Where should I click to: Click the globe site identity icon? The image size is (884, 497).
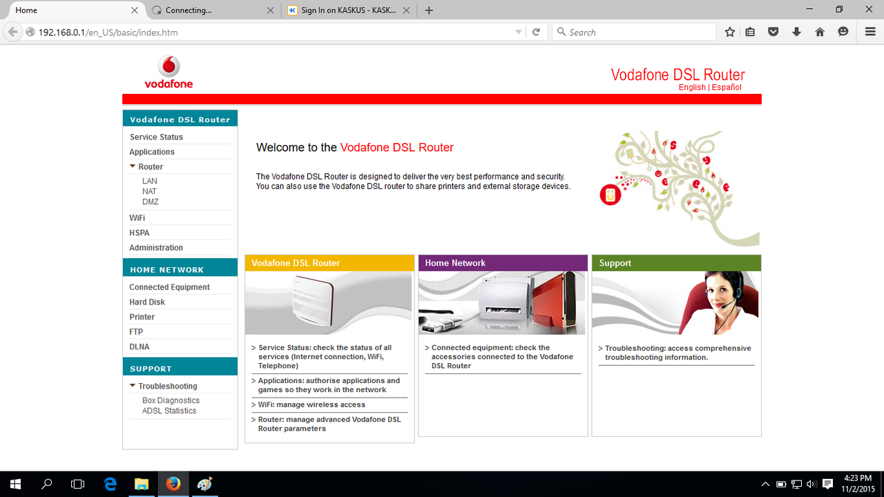pos(30,32)
